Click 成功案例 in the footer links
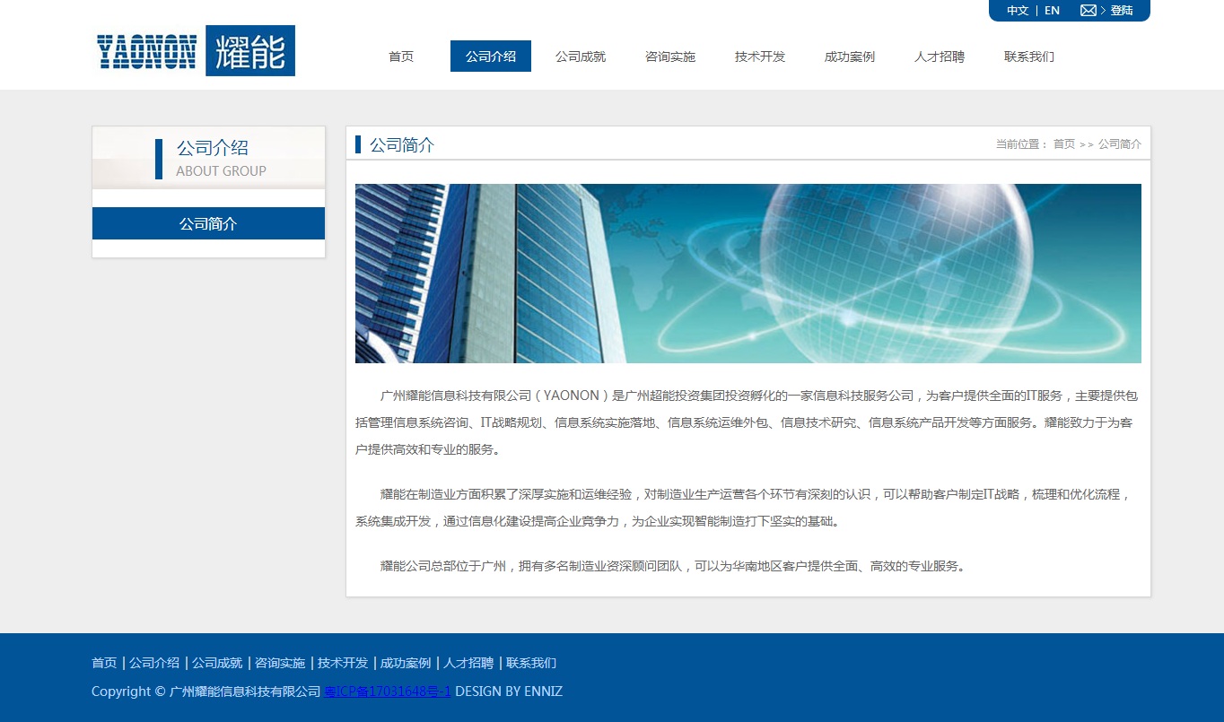 406,664
